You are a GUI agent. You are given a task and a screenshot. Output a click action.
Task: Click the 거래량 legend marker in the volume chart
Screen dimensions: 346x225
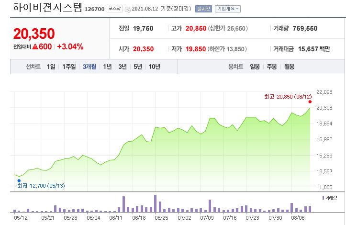(x=324, y=198)
